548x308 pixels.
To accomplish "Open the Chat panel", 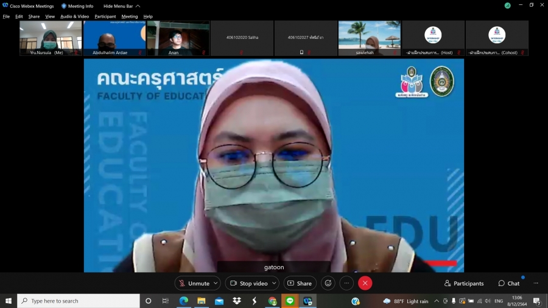I will [509, 283].
